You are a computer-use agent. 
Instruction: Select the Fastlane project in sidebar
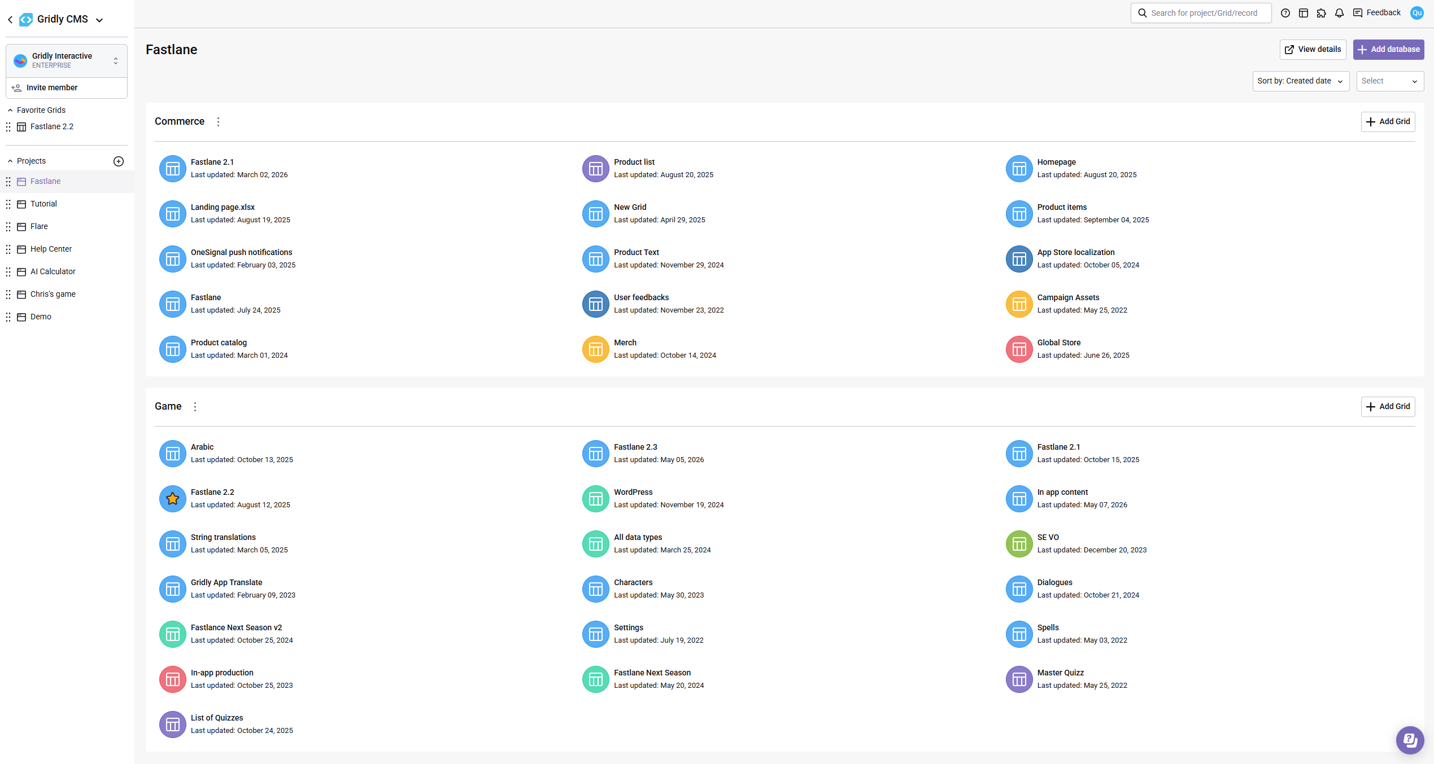pos(67,182)
